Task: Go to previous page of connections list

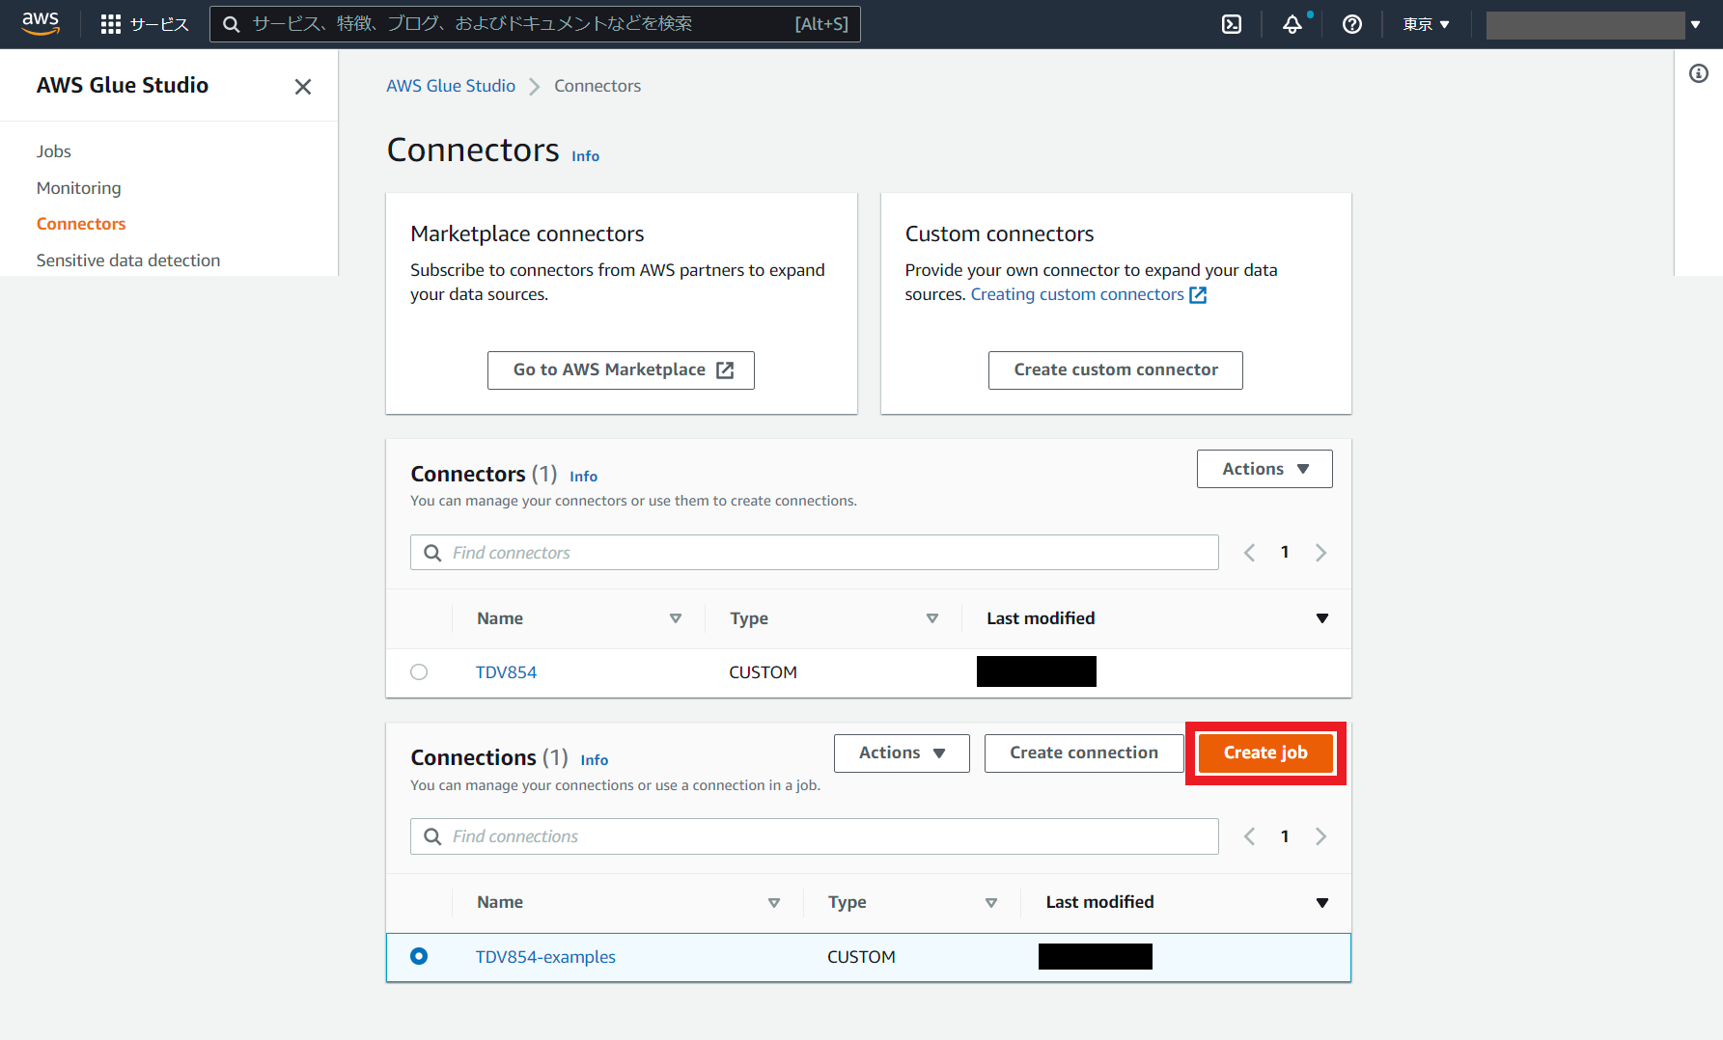Action: point(1249,836)
